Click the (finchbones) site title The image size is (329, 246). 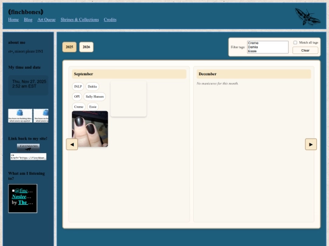pos(26,12)
